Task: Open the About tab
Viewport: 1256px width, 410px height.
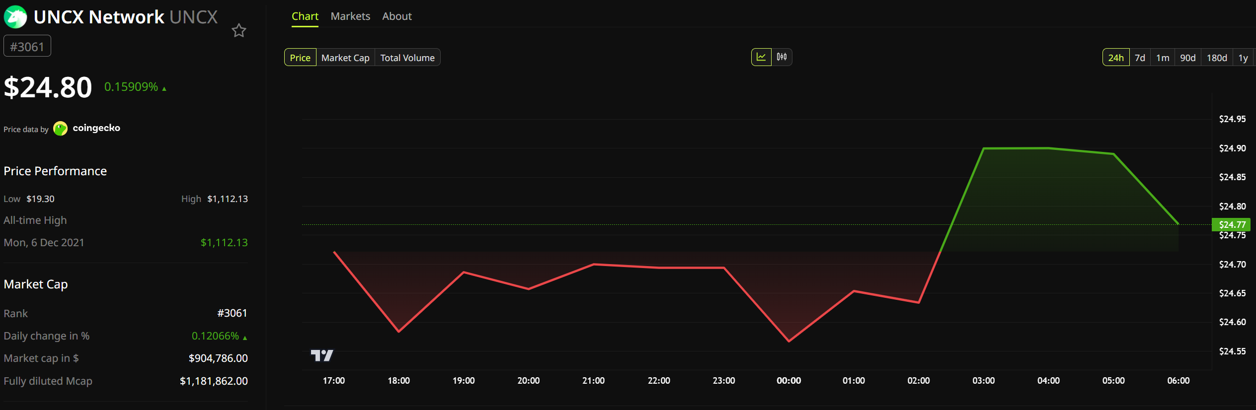Action: [397, 16]
